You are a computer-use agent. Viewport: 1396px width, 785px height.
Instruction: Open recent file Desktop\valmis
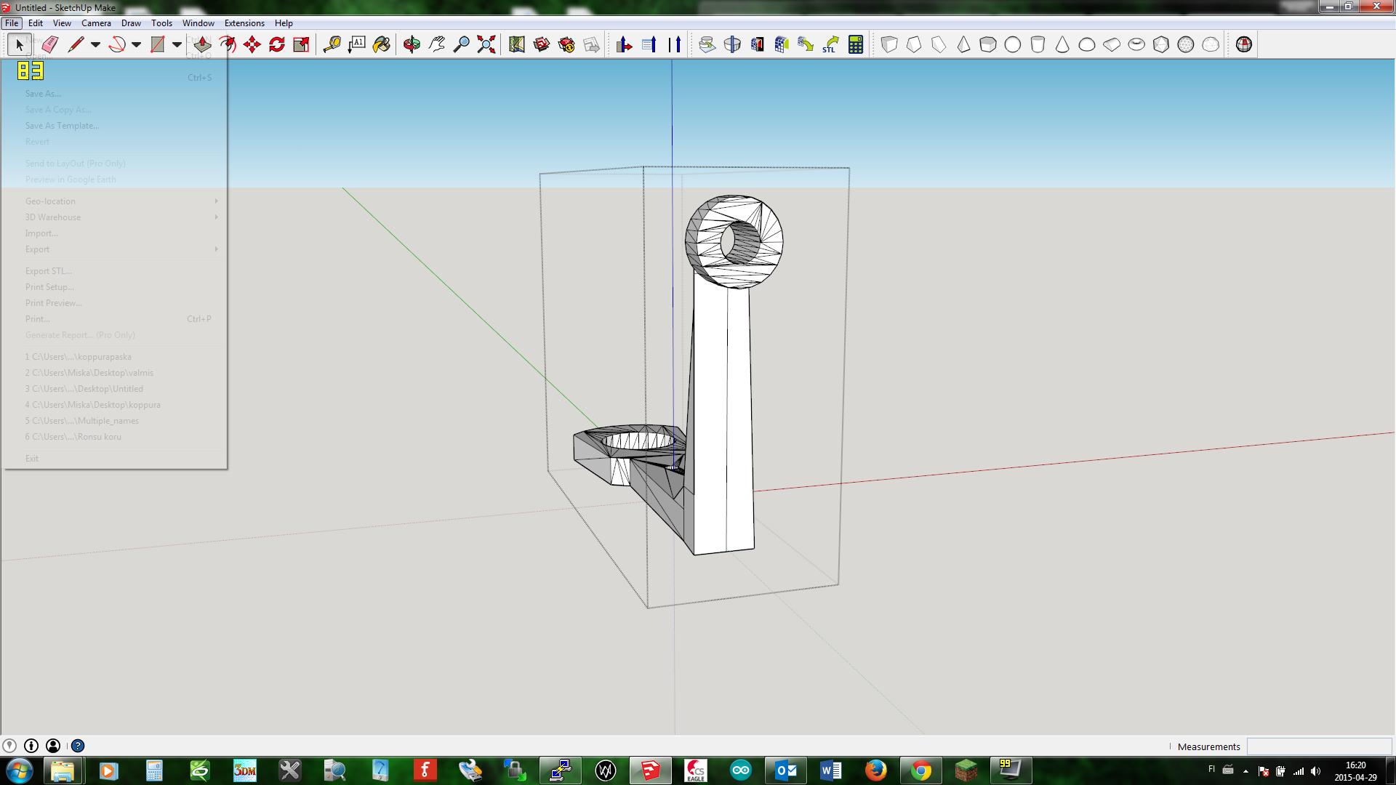point(116,373)
